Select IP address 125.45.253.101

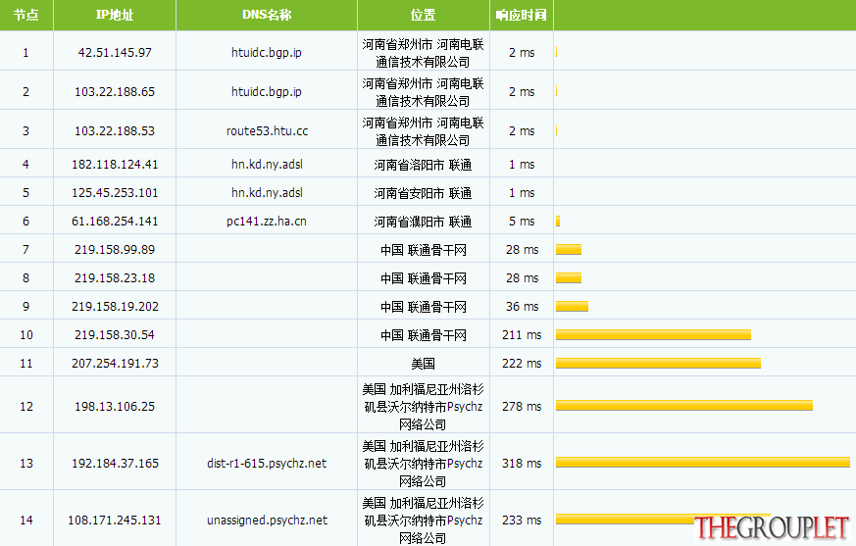[x=115, y=193]
